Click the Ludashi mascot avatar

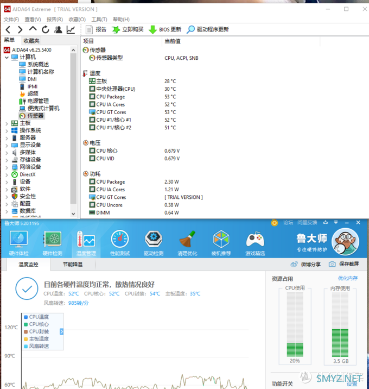click(x=345, y=242)
